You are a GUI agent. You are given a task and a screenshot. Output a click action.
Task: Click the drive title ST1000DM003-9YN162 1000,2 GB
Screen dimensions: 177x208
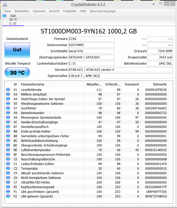(x=88, y=31)
